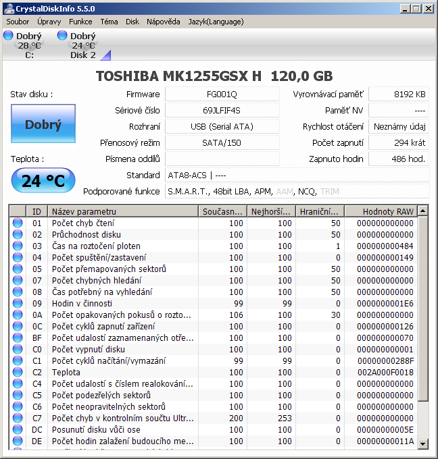
Task: Click the Nejhorší... column header
Action: pos(272,211)
